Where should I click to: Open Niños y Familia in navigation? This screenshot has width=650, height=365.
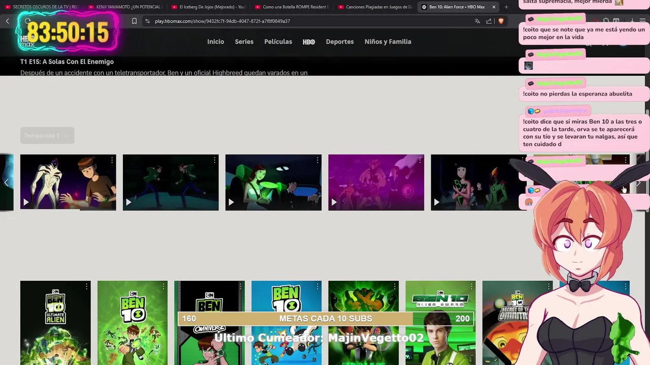388,42
